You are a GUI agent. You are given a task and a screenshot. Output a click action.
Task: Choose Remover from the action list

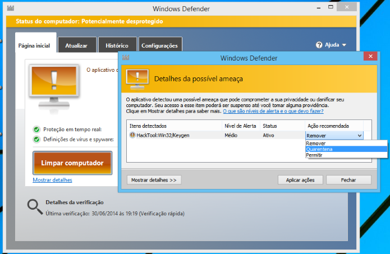click(346, 144)
